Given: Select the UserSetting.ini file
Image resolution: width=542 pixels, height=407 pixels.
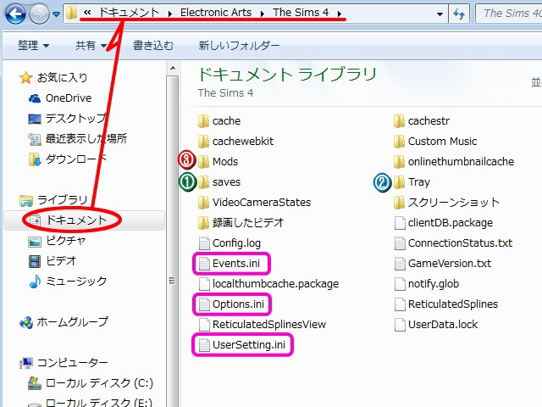Looking at the screenshot, I should click(x=242, y=345).
